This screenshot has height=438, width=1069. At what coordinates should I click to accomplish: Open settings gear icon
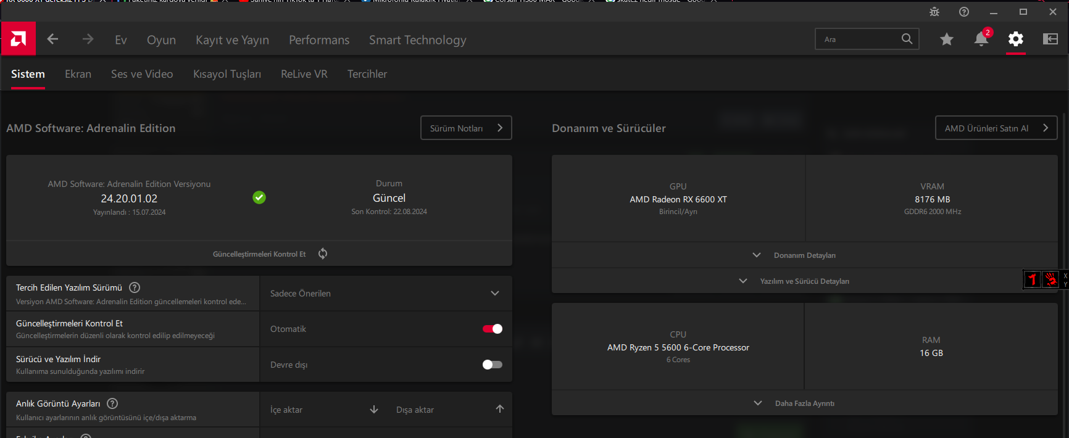pyautogui.click(x=1016, y=39)
